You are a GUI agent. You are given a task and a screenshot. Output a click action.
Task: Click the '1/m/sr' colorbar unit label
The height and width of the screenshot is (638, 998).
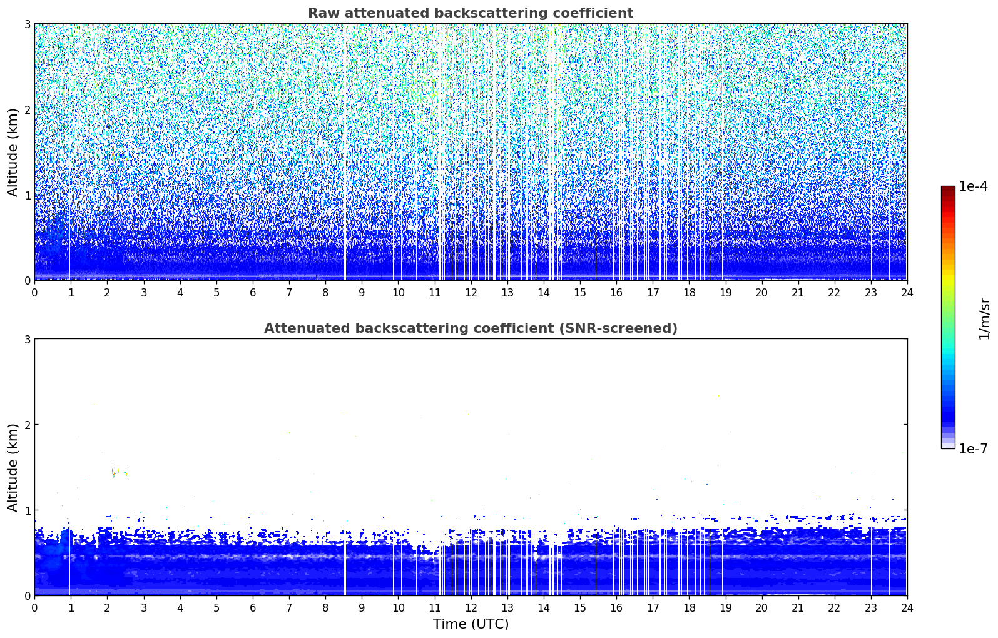coord(984,319)
